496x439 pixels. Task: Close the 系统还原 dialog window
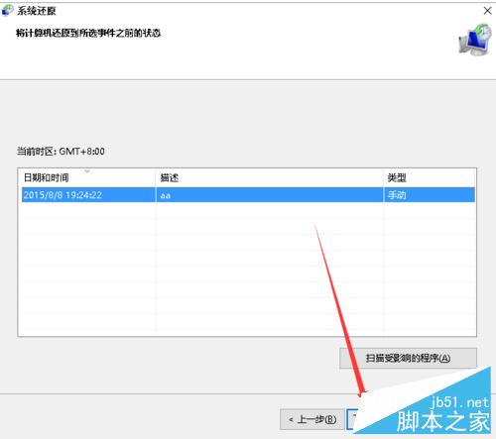(487, 11)
